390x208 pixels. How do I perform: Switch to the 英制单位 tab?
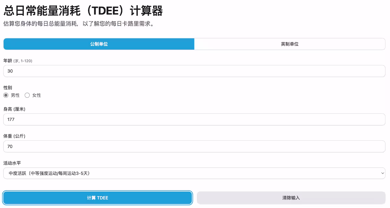click(290, 44)
